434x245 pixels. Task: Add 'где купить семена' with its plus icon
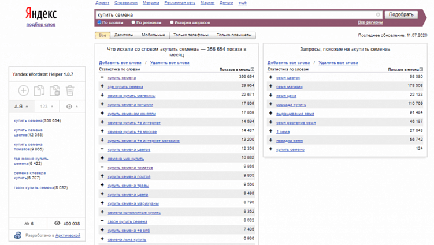click(x=102, y=86)
